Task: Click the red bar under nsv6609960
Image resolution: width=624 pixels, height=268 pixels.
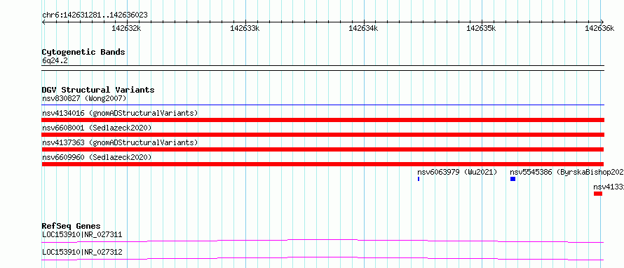Action: [323, 164]
